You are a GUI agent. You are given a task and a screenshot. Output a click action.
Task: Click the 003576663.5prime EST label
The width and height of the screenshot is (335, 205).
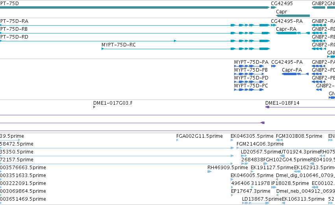23,167
